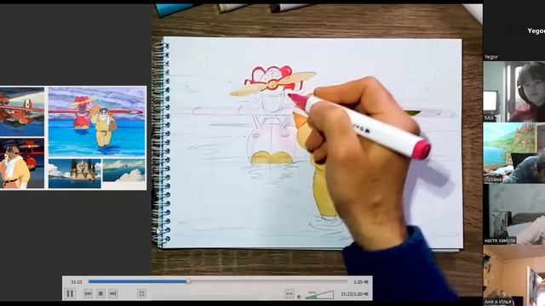Viewport: 545px width, 306px height.
Task: Open the clouds over sea reference image
Action: pyautogui.click(x=123, y=170)
